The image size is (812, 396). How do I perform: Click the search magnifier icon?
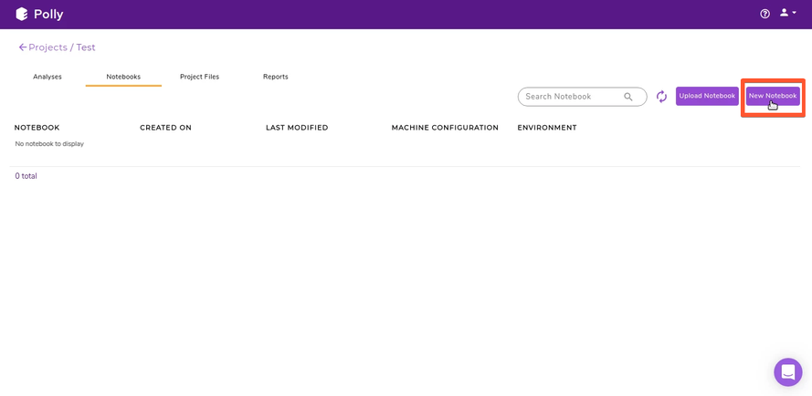(628, 97)
